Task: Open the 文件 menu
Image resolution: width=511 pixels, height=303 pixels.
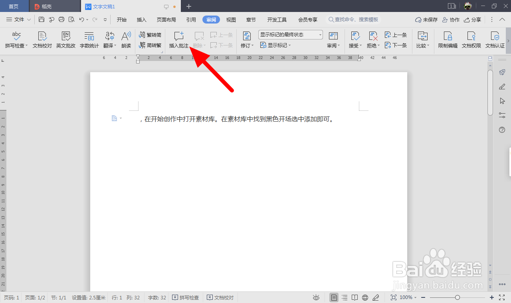Action: (19, 20)
